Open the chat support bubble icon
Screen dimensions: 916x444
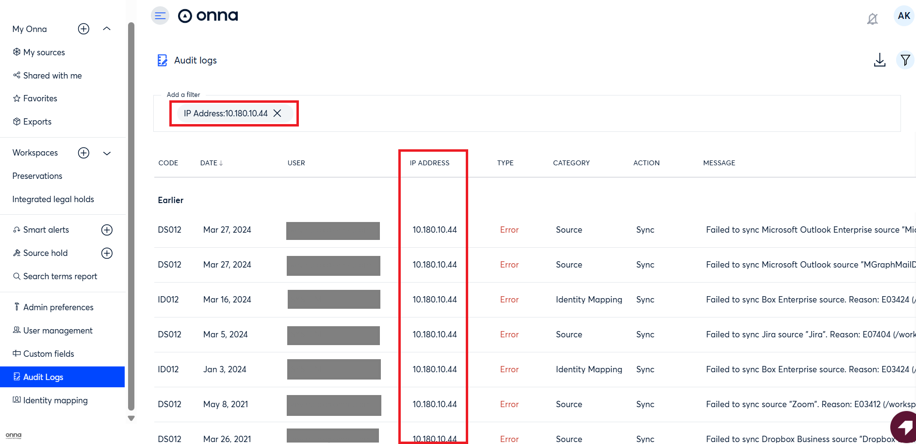pyautogui.click(x=903, y=427)
